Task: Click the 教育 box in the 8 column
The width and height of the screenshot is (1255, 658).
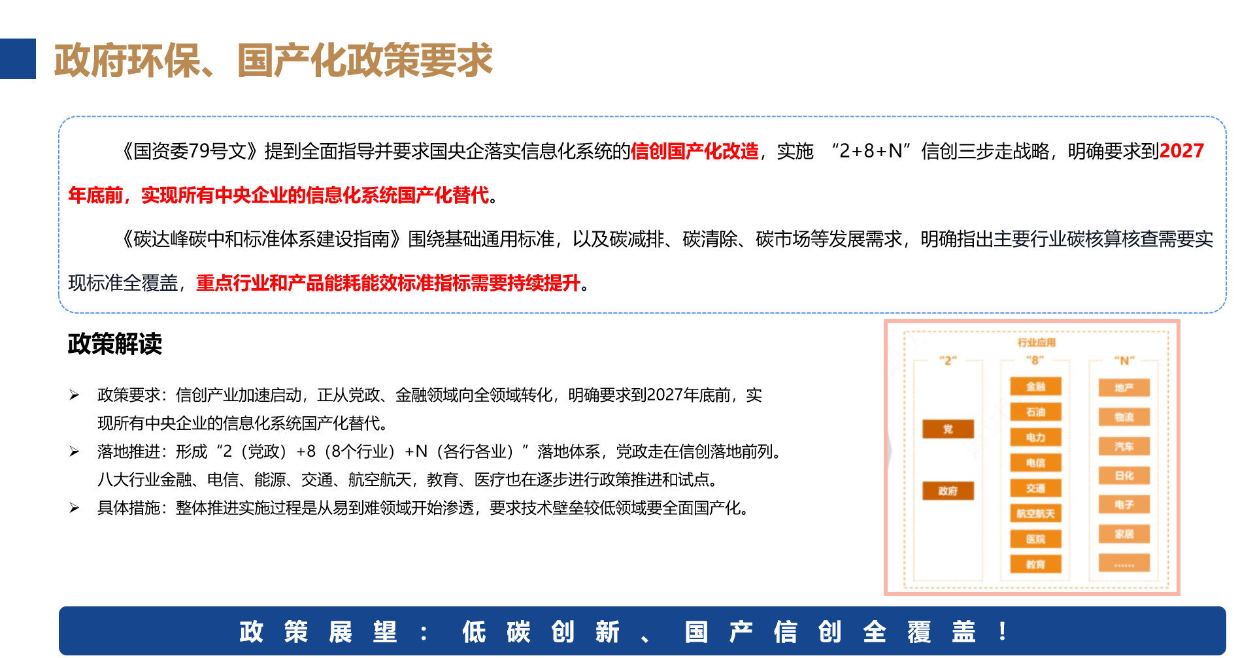Action: [x=1035, y=565]
